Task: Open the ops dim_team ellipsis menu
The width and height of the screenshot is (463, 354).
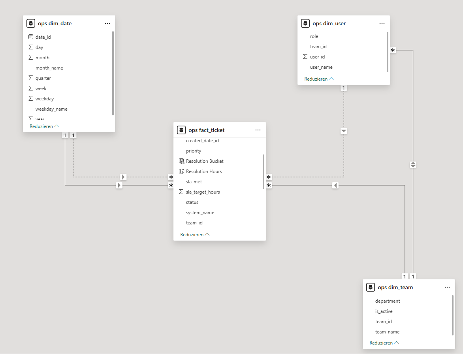Action: [447, 287]
